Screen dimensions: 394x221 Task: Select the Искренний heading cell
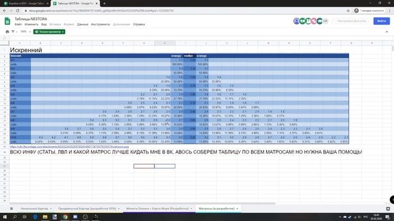pos(26,50)
